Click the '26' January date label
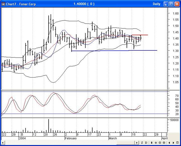This screenshot has width=181, height=146. (55, 134)
